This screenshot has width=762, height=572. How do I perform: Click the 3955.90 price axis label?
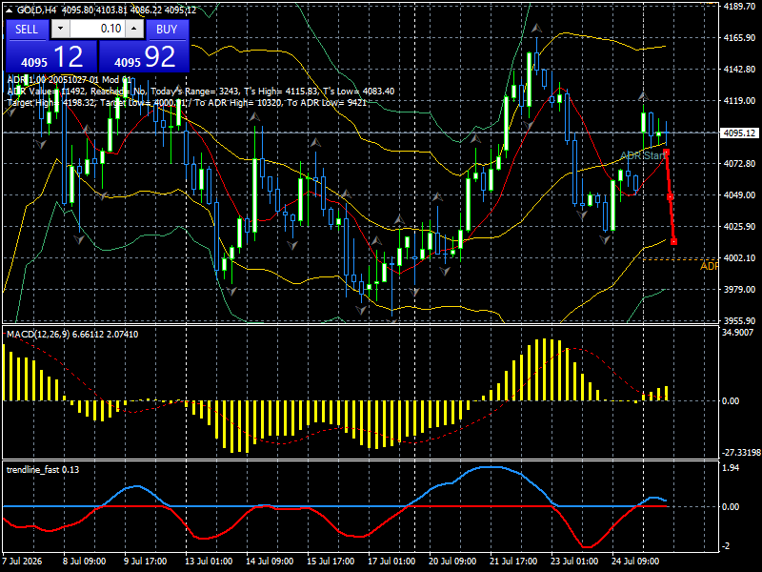point(739,321)
